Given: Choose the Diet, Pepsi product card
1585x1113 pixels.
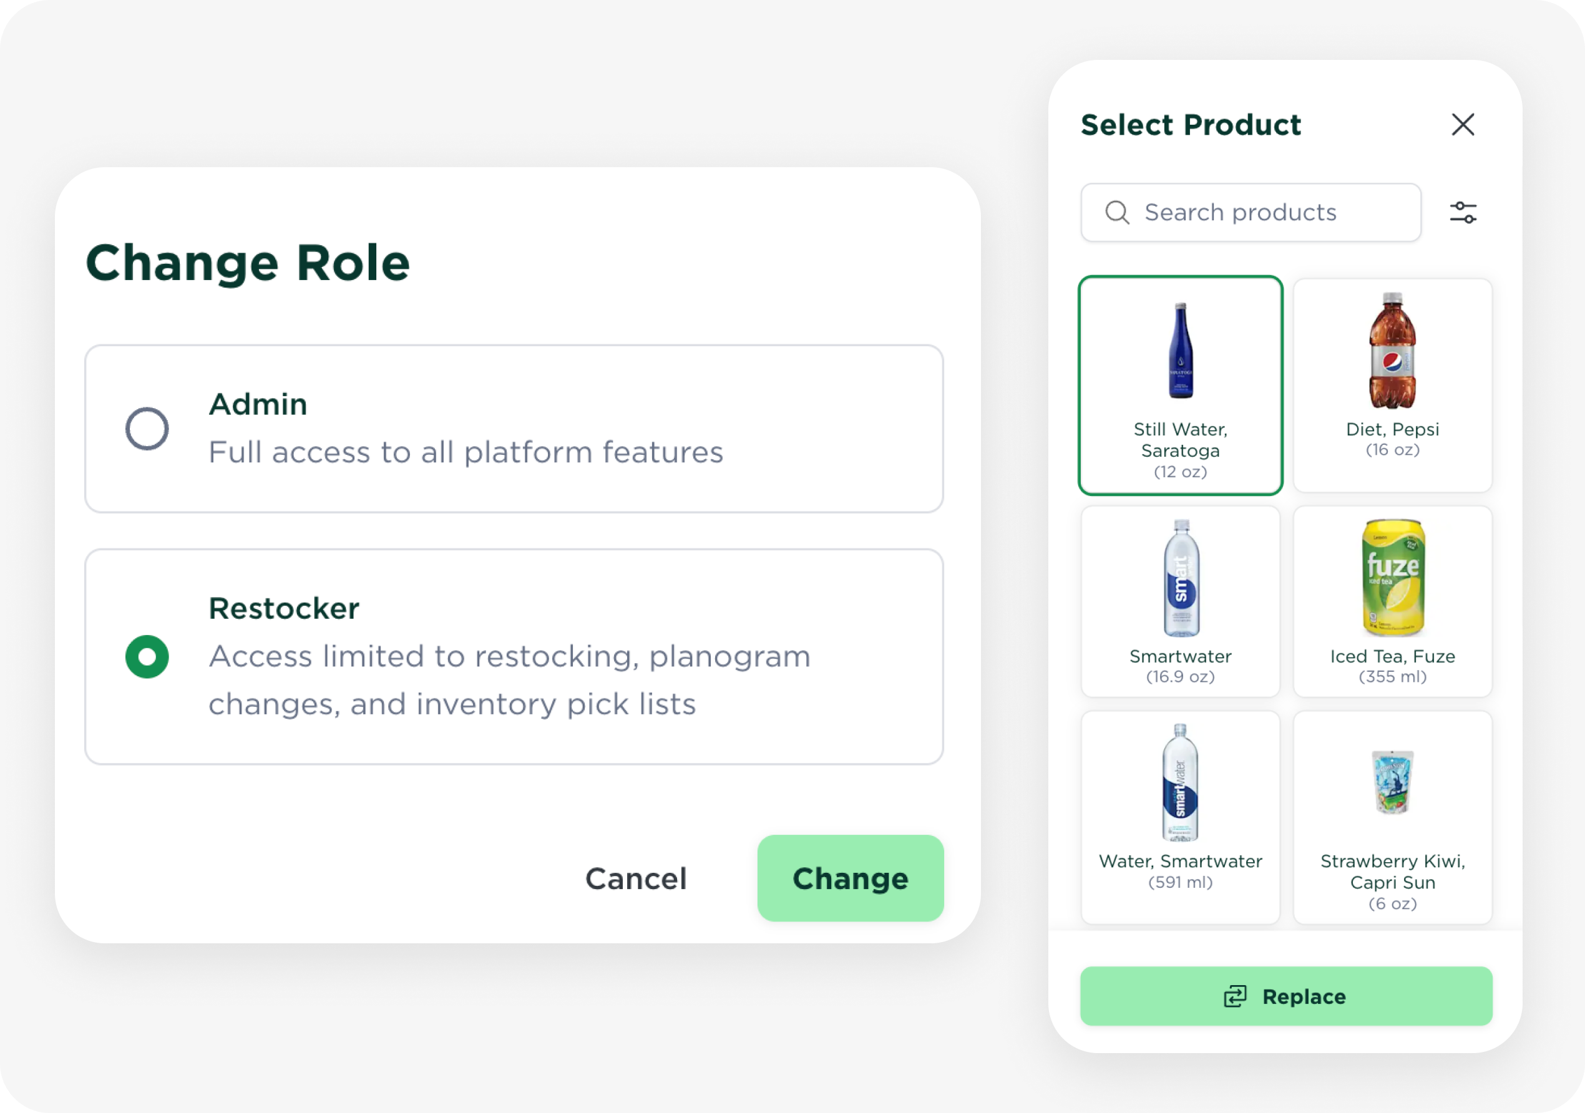Looking at the screenshot, I should (x=1392, y=385).
